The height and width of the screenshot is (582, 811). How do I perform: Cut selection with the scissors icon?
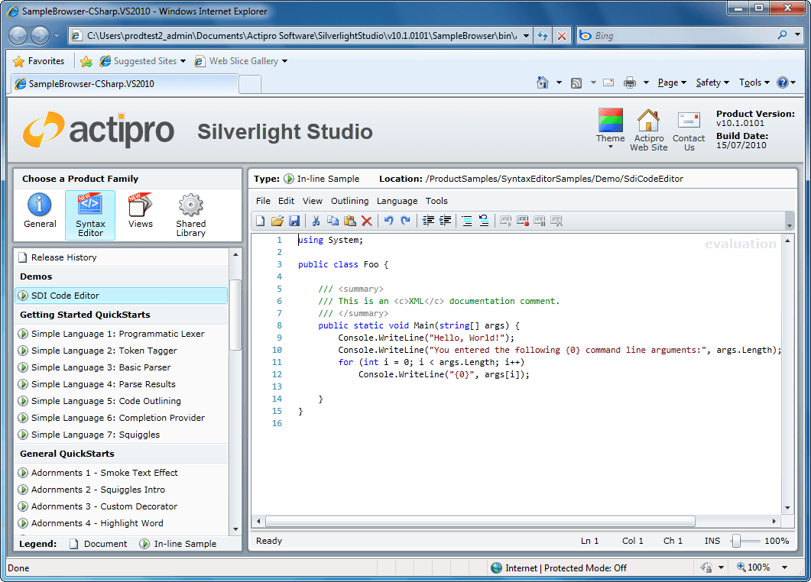[316, 221]
